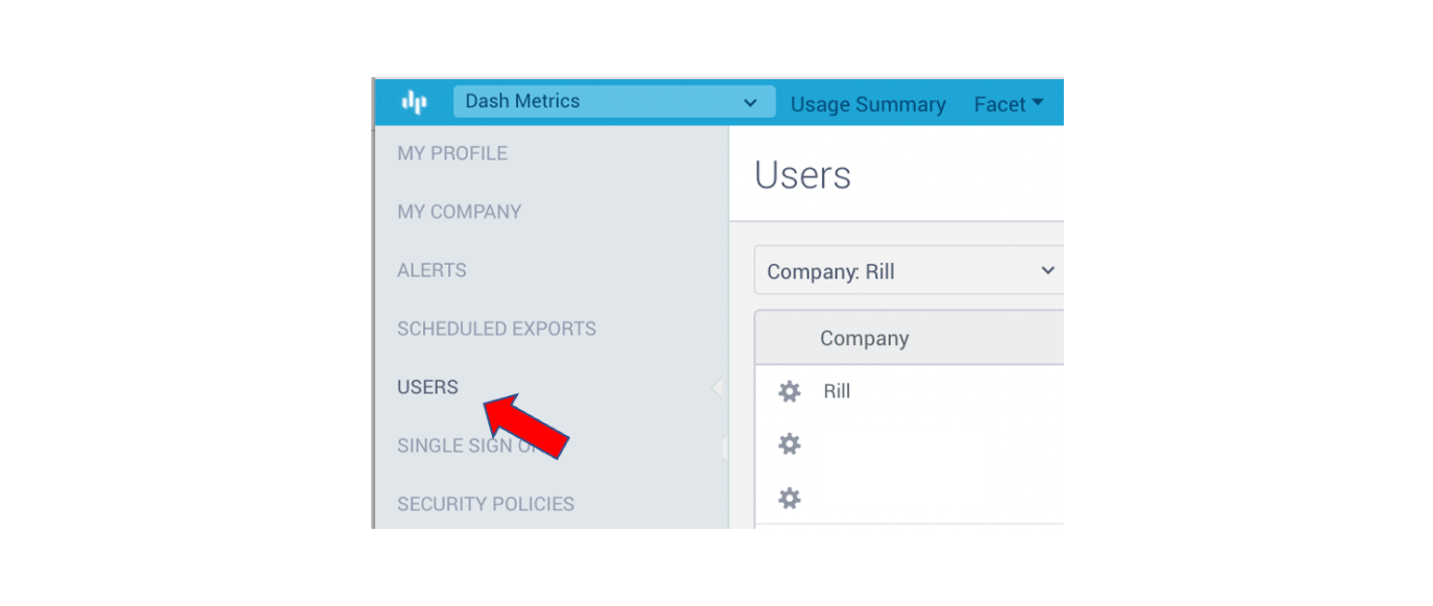Go to My Profile in sidebar
Image resolution: width=1433 pixels, height=606 pixels.
(452, 153)
